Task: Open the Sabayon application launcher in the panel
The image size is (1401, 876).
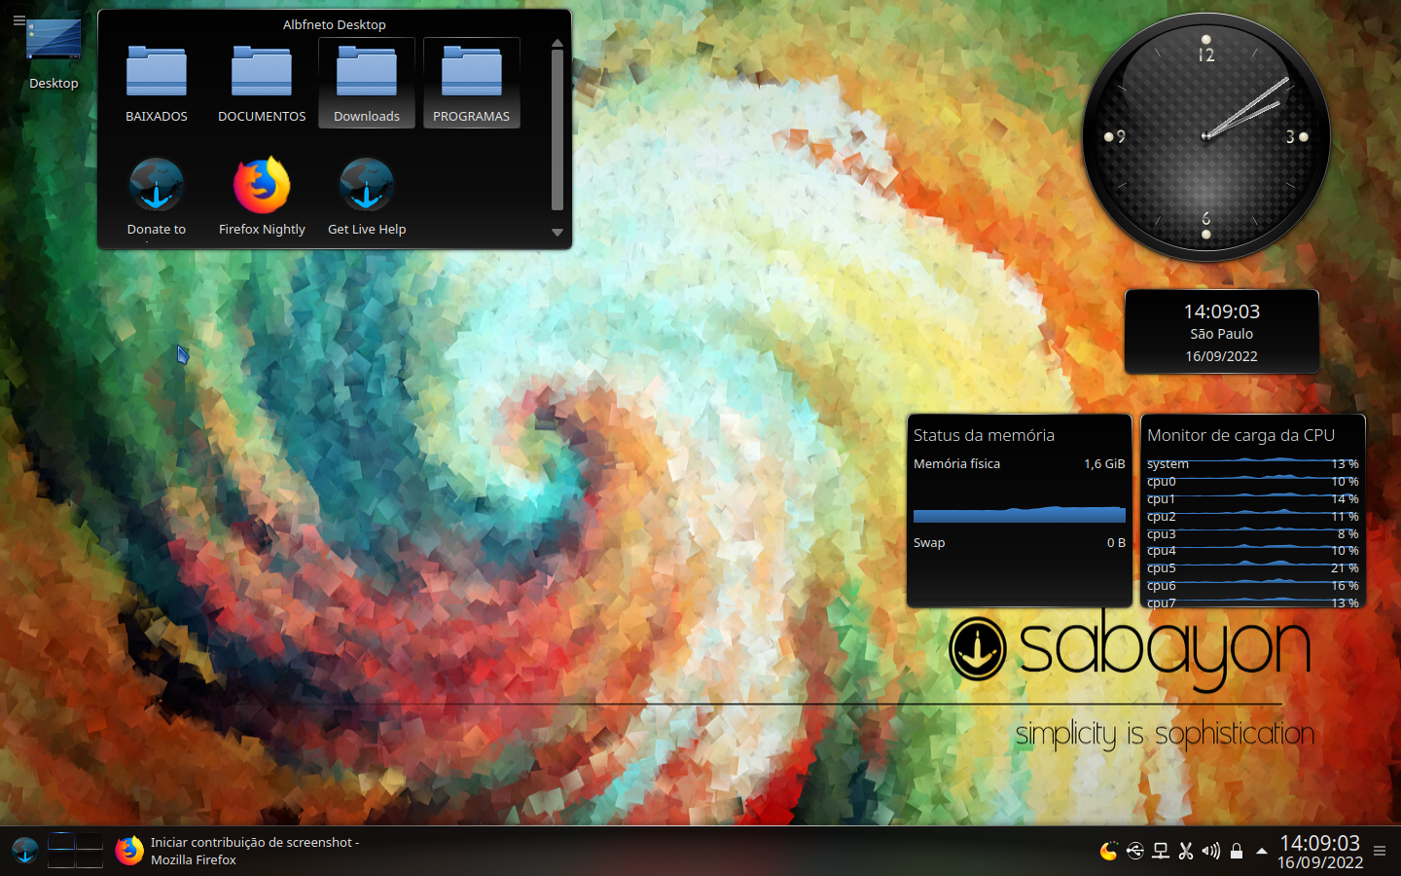Action: pos(24,851)
